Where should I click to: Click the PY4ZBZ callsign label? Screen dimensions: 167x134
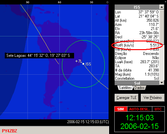click(10, 131)
